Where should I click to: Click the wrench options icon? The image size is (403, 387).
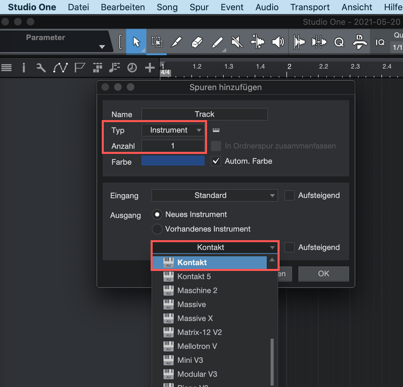point(41,68)
